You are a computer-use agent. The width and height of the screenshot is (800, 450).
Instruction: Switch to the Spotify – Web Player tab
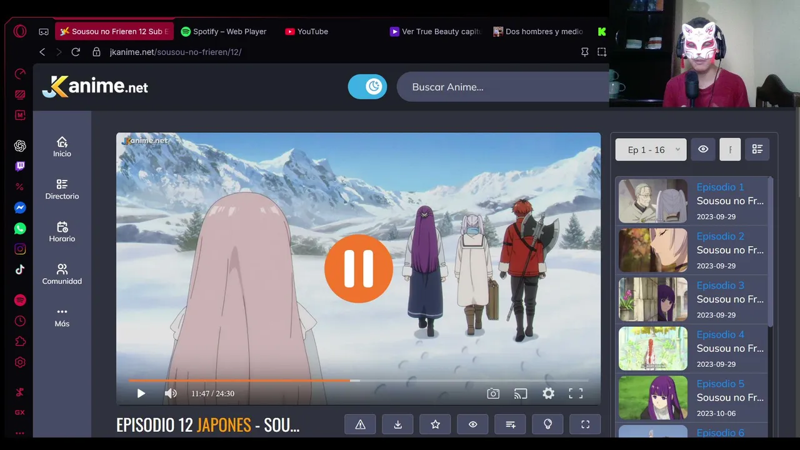[x=224, y=31]
